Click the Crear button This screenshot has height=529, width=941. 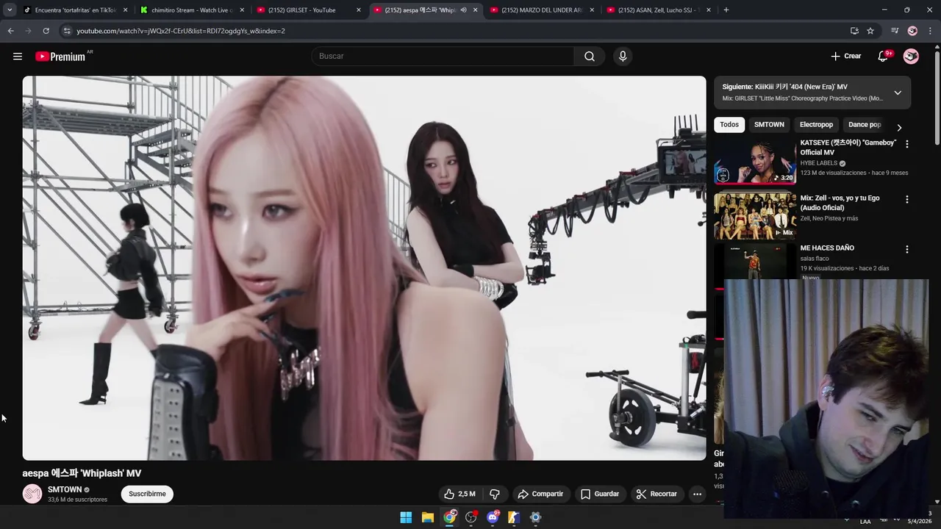coord(845,57)
